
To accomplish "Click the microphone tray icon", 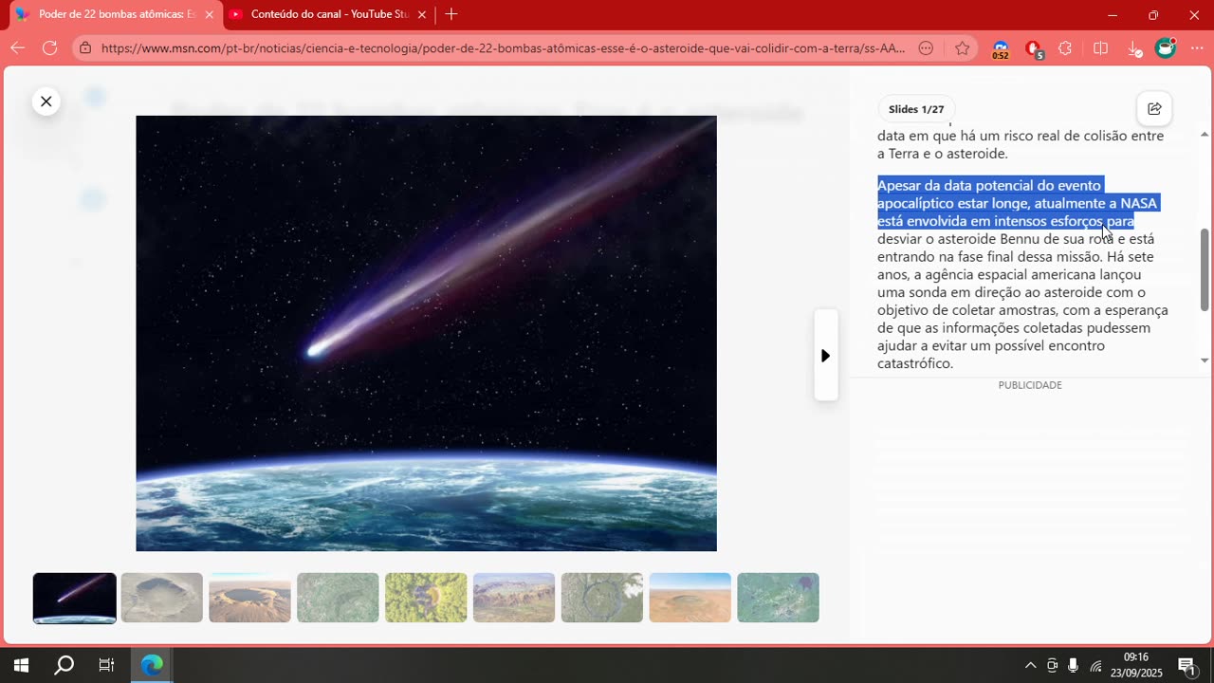I will pos(1073,665).
